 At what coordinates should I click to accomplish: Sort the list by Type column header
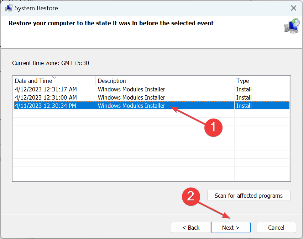[242, 81]
